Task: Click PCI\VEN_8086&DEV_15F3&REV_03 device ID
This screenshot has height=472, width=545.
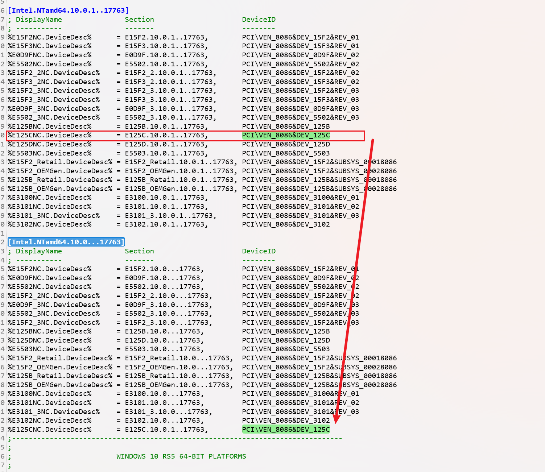Action: (301, 100)
